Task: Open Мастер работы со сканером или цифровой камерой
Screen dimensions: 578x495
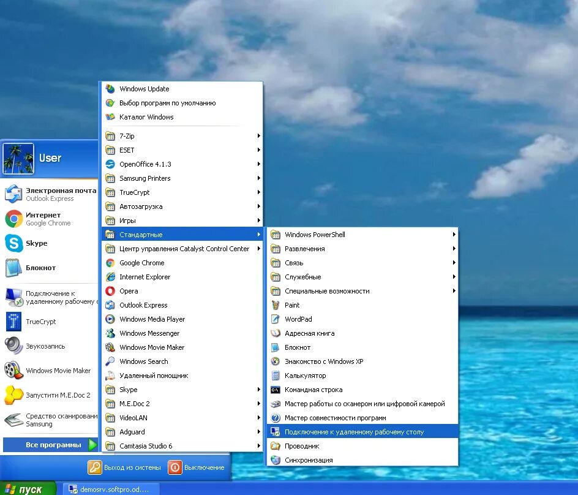Action: [x=362, y=404]
